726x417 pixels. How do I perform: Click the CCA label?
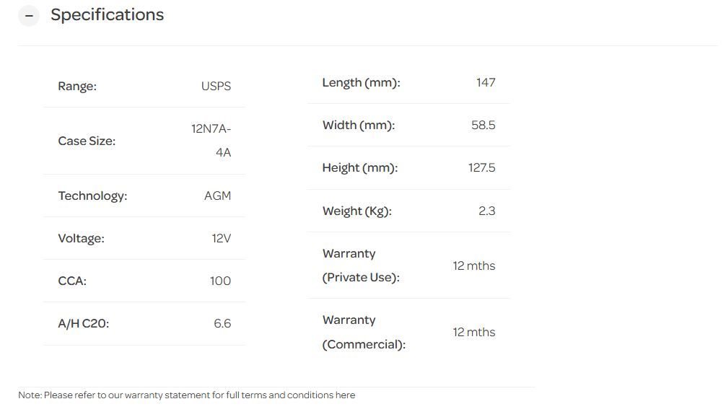pos(72,281)
